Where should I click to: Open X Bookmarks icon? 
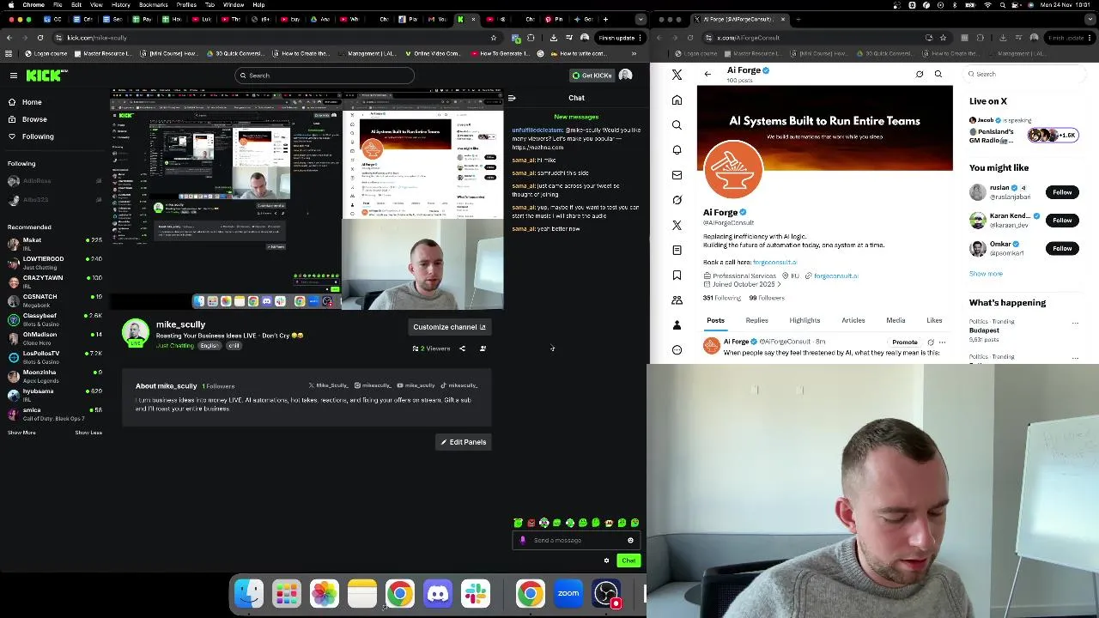point(677,276)
